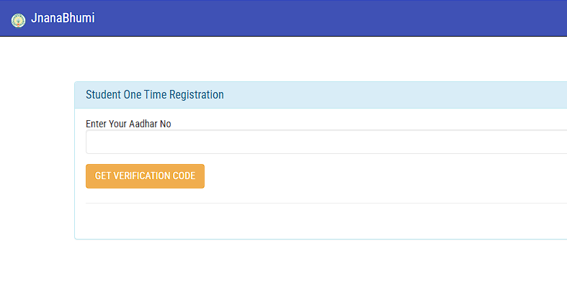Viewport: 567px width, 287px height.
Task: Tap the round government seal in the navbar
Action: pyautogui.click(x=18, y=21)
